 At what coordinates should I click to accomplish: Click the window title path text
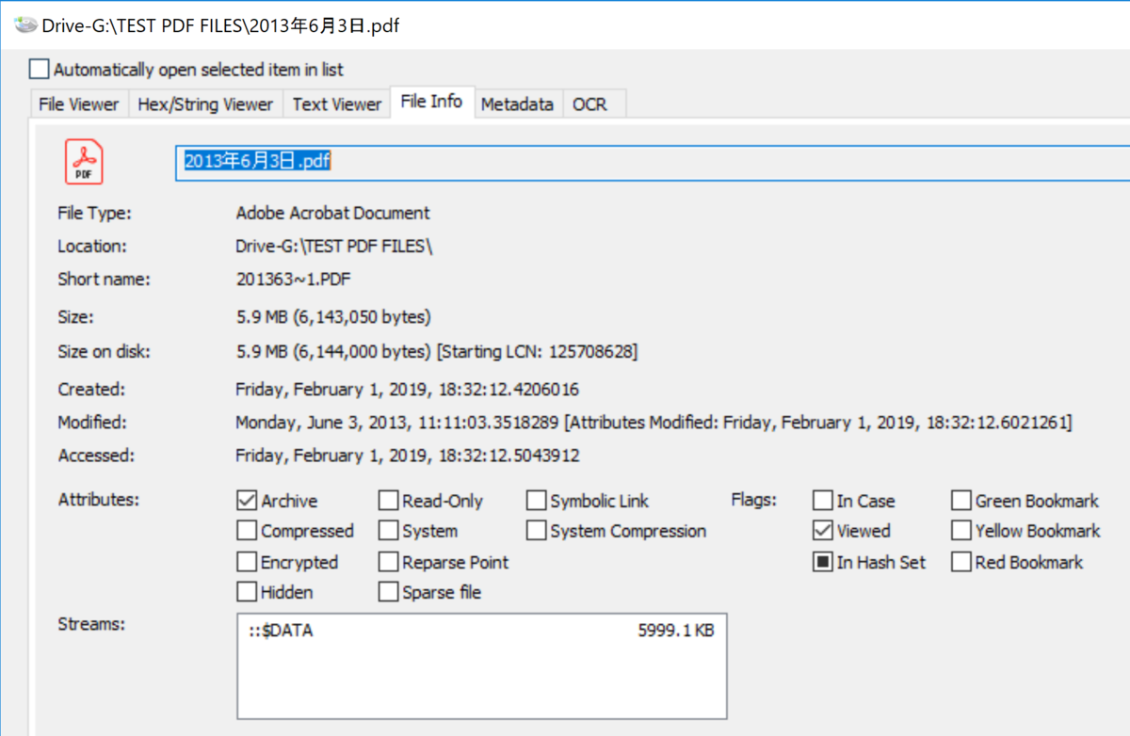[221, 25]
